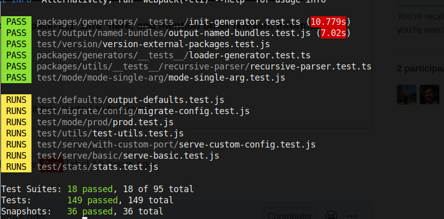Click prod.test.js running entry

click(105, 122)
